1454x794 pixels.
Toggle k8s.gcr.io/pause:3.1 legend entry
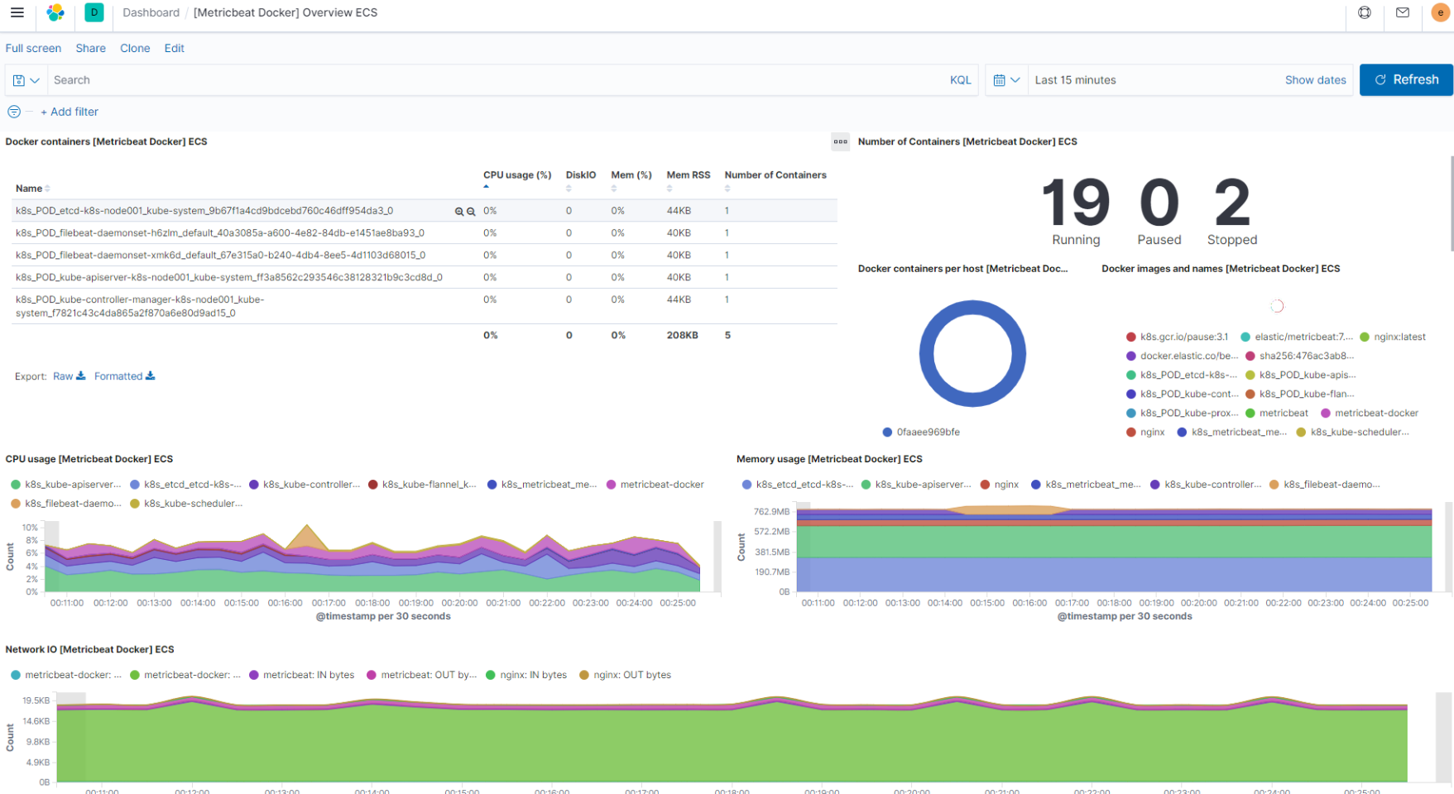tap(1178, 337)
